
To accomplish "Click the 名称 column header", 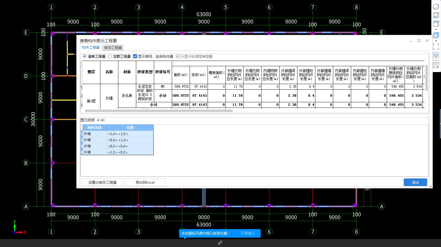I will [109, 72].
